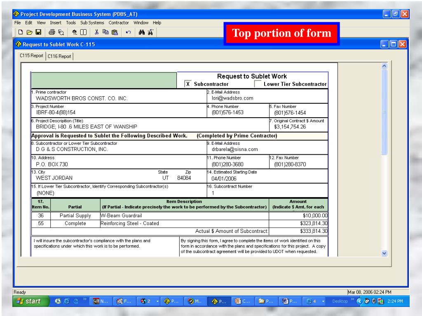This screenshot has height=316, width=422.
Task: Click the third quick launch icon on taskbar
Action: [x=76, y=301]
